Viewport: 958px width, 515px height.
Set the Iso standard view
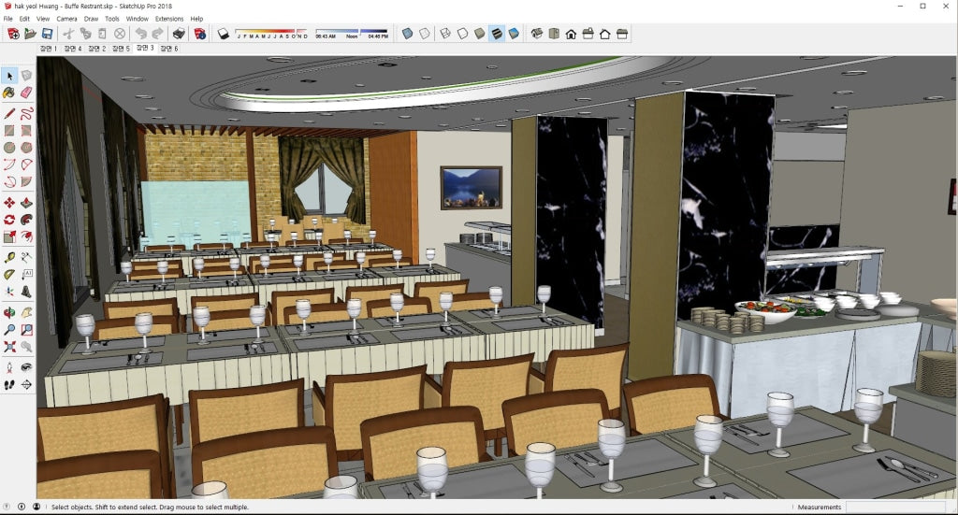pyautogui.click(x=537, y=35)
